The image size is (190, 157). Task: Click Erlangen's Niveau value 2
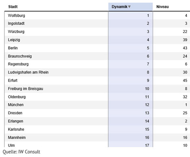point(186,121)
